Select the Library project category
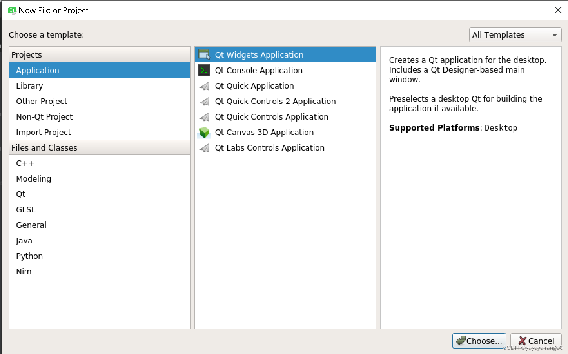568x354 pixels. pyautogui.click(x=29, y=85)
